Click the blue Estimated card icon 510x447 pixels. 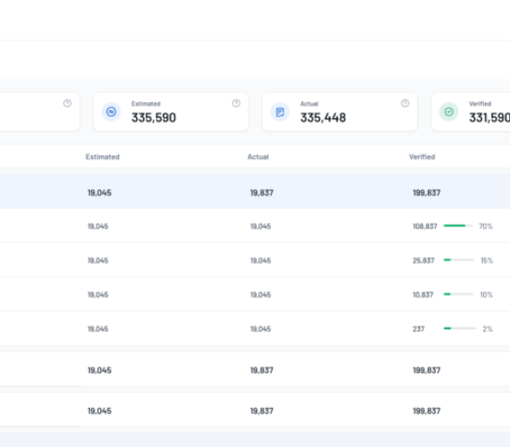tap(111, 112)
